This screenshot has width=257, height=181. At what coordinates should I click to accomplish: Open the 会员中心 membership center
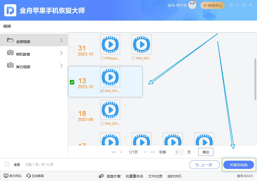click(212, 5)
